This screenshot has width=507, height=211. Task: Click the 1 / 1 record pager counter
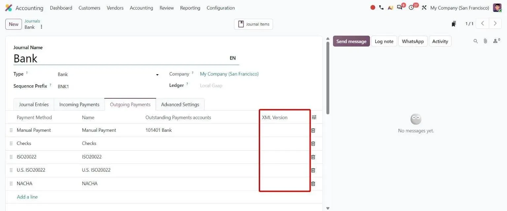[x=469, y=24]
